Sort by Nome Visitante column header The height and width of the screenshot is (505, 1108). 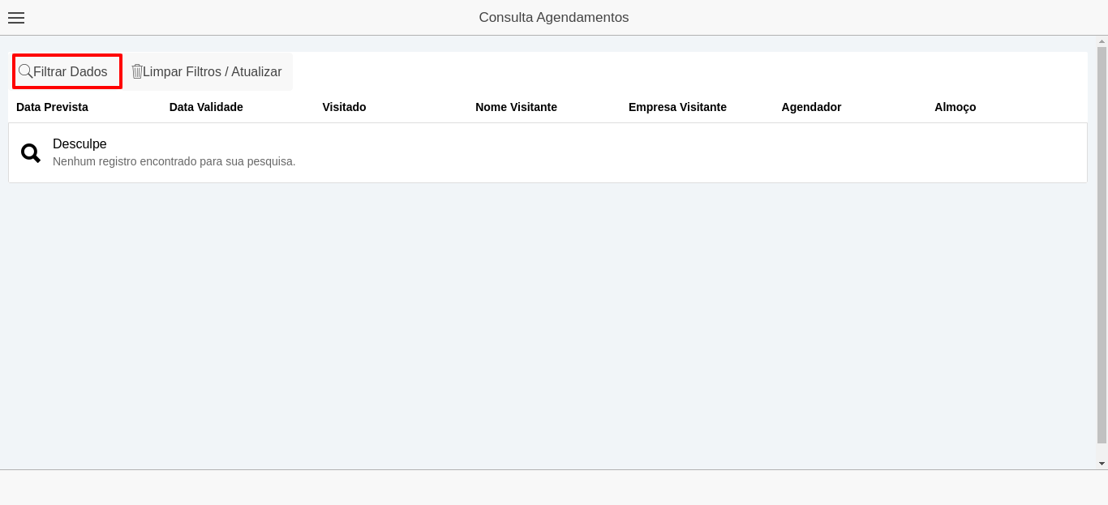pyautogui.click(x=516, y=107)
